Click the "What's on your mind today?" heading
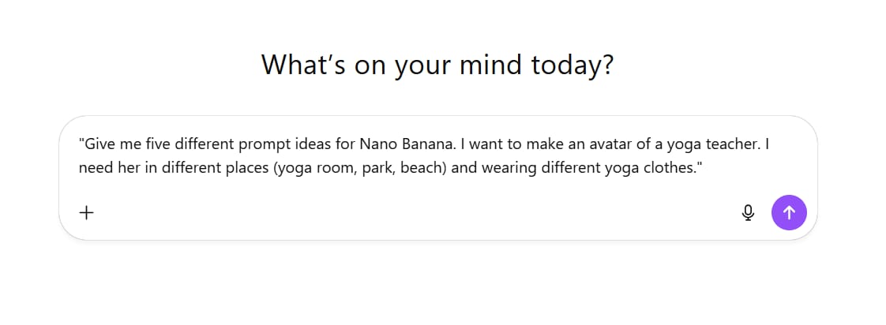 [437, 65]
